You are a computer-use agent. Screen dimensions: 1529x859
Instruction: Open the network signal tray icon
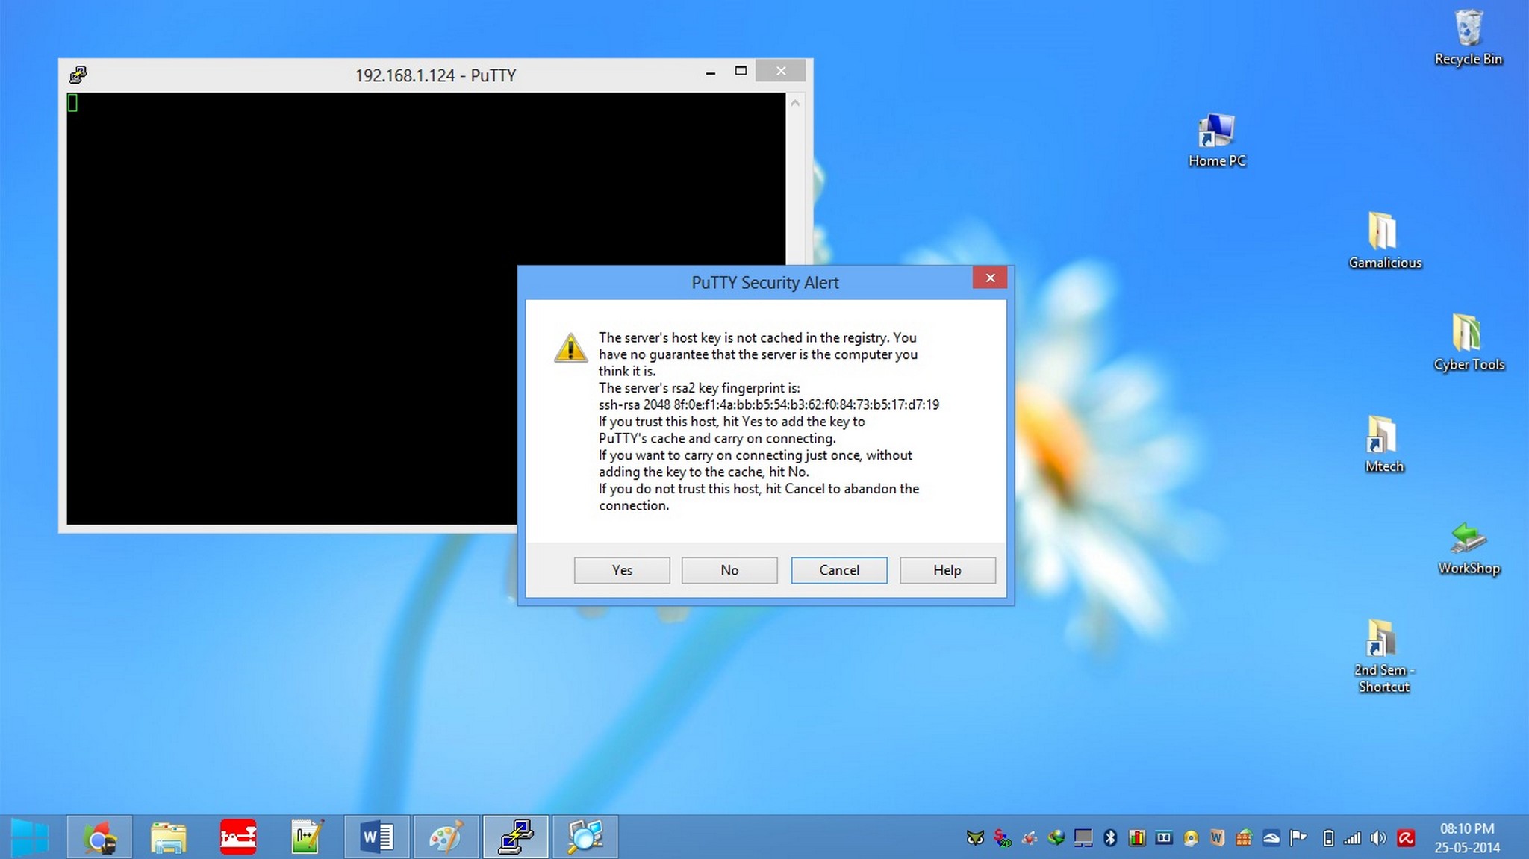tap(1352, 838)
